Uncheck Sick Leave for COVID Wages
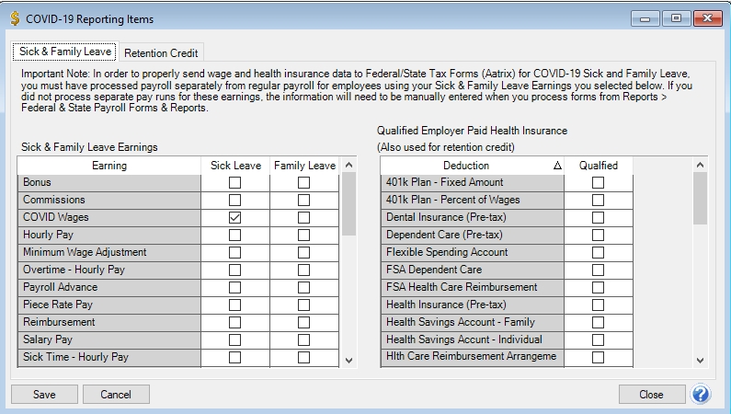The image size is (731, 414). pos(235,218)
